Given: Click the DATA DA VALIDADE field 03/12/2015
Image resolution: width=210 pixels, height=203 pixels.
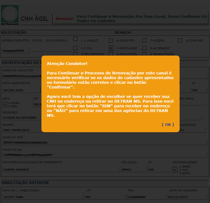Looking at the screenshot, I should 187,197.
